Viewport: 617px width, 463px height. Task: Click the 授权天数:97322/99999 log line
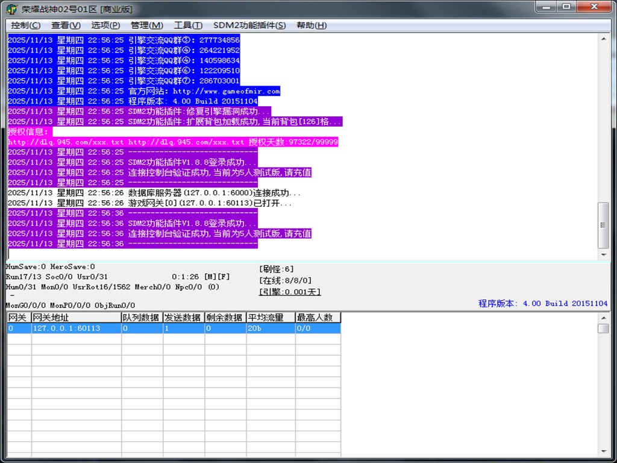click(x=173, y=142)
